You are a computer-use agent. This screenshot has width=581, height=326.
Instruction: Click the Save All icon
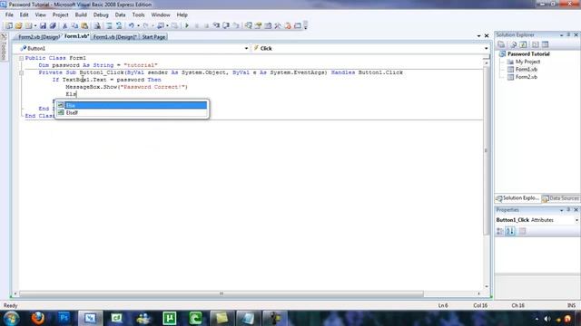(x=53, y=25)
